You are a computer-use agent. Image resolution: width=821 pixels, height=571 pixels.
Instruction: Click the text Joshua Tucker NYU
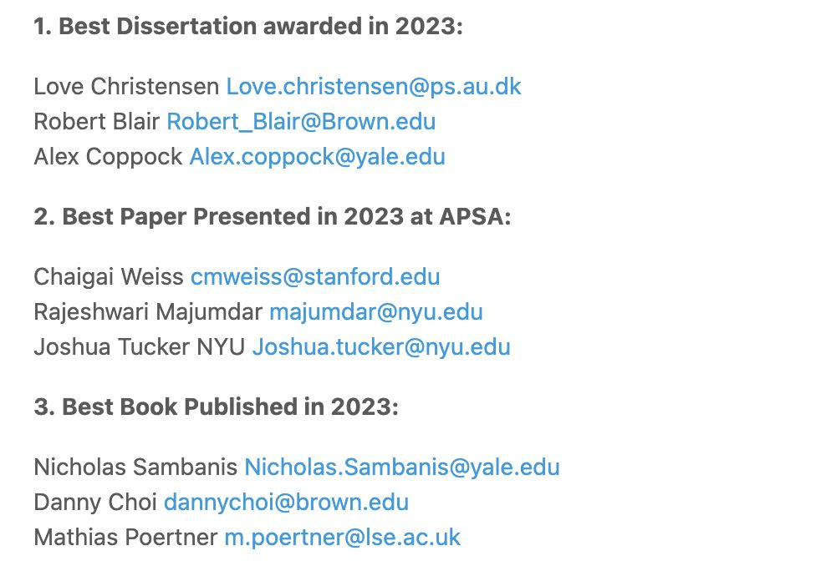click(x=140, y=347)
